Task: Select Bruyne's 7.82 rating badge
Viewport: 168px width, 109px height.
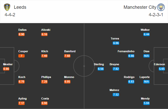Action: click(x=116, y=69)
